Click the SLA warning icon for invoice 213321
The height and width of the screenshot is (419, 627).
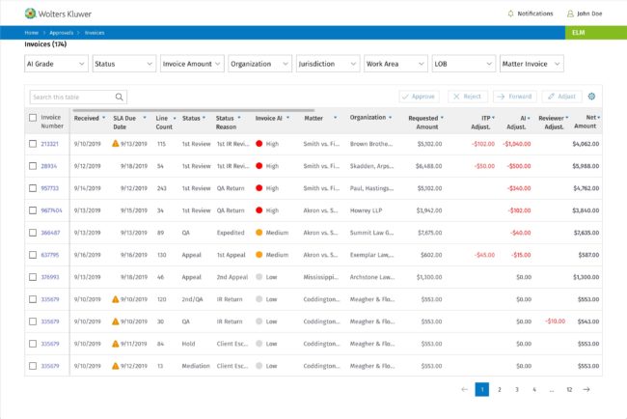tap(116, 144)
